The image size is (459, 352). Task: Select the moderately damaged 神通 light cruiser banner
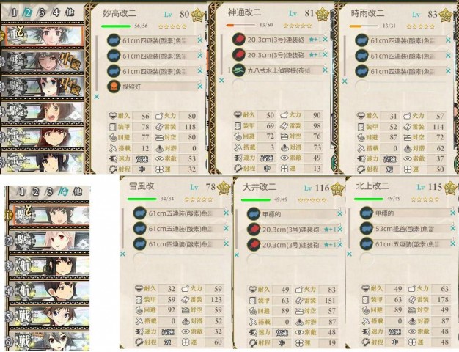[x=44, y=61]
